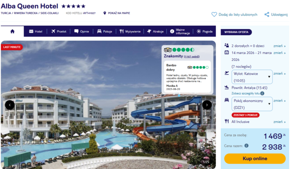
Task: Click the TripAdvisor owl logo
Action: [x=168, y=50]
